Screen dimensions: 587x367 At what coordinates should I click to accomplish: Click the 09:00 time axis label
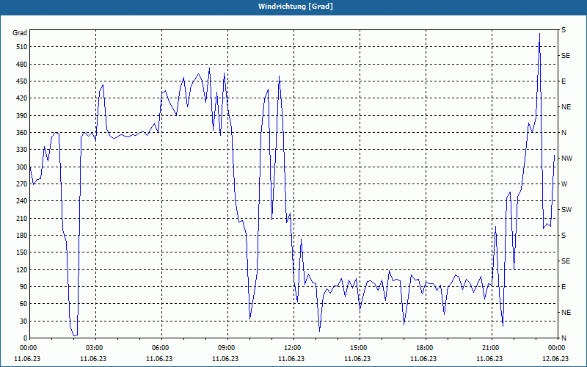[x=227, y=347]
